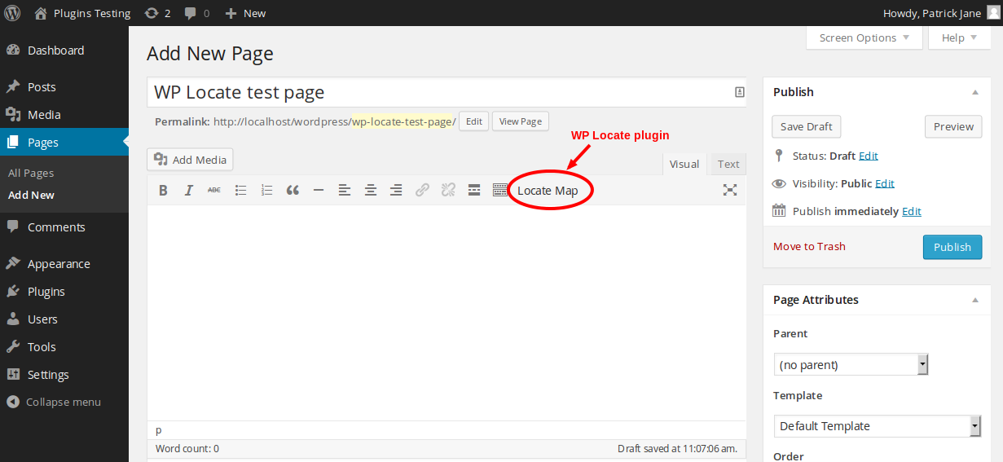The image size is (1003, 462).
Task: Click the insert link icon
Action: pyautogui.click(x=422, y=191)
